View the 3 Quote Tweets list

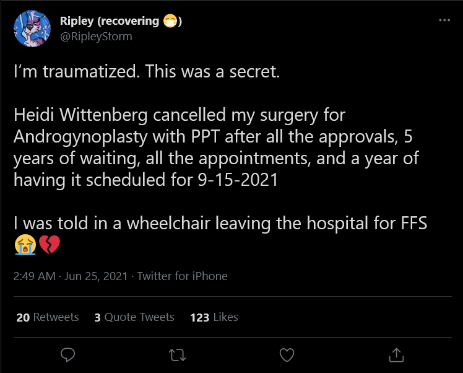click(134, 317)
